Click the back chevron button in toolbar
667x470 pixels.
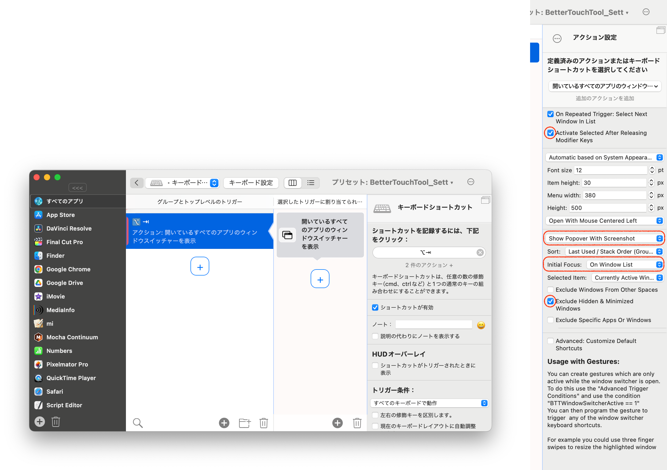point(137,182)
